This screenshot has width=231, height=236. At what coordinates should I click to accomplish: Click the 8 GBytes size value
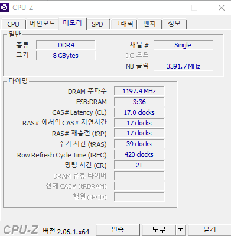coord(66,56)
